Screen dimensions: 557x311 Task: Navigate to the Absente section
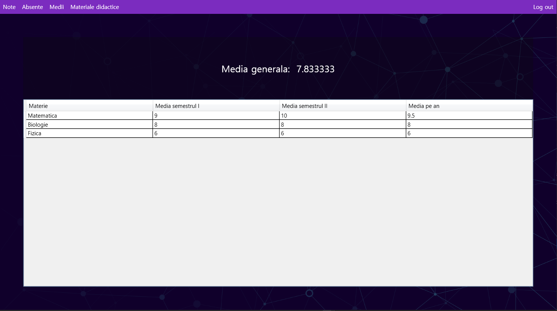pyautogui.click(x=32, y=7)
